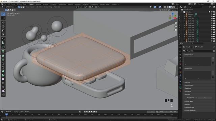Select the Edge Slide tool
216x121 pixels.
tap(3, 83)
